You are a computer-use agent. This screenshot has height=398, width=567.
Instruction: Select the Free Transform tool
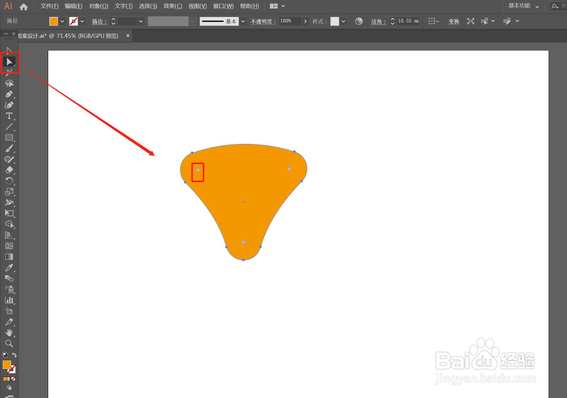pos(9,213)
